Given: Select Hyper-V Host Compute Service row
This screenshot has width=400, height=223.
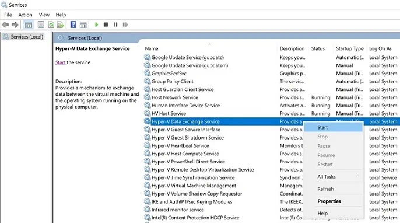Looking at the screenshot, I should tap(271, 154).
